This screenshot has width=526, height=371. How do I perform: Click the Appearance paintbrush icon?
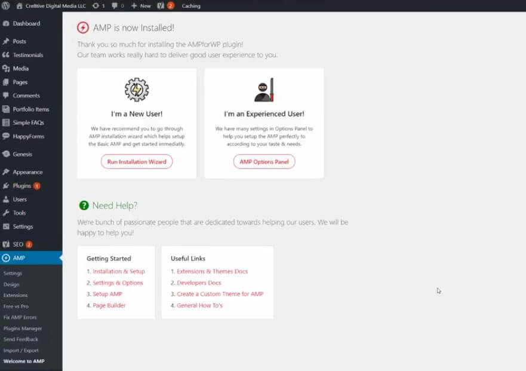coord(6,172)
